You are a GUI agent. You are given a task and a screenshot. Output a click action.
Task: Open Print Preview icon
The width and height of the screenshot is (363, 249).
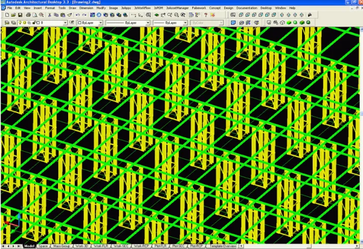[35, 15]
